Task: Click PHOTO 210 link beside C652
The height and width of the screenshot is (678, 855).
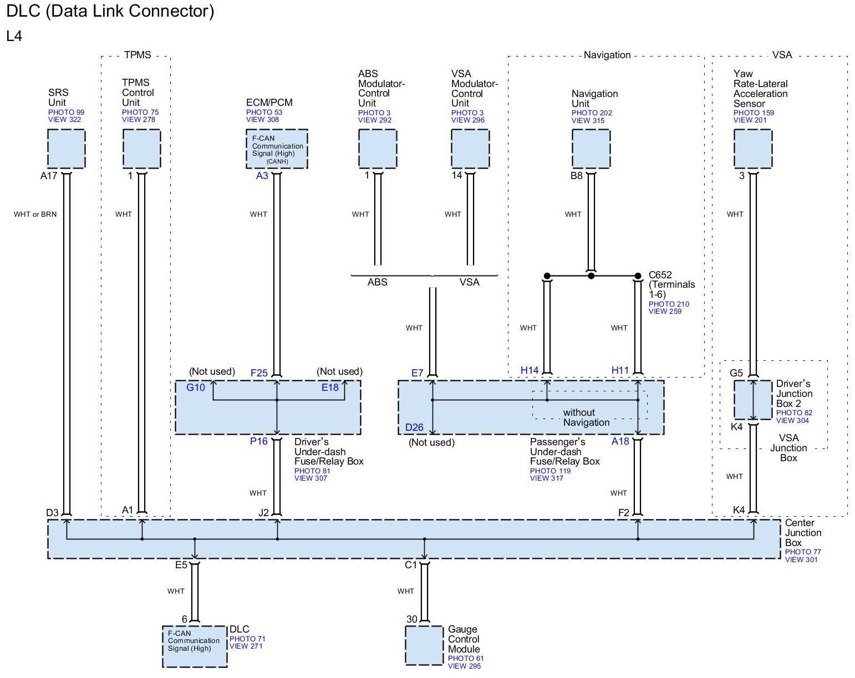Action: tap(669, 304)
